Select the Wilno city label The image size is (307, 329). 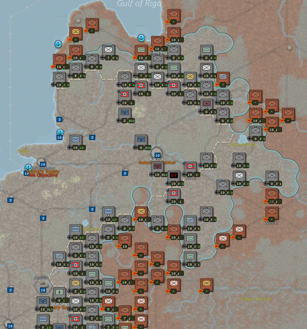(190, 178)
